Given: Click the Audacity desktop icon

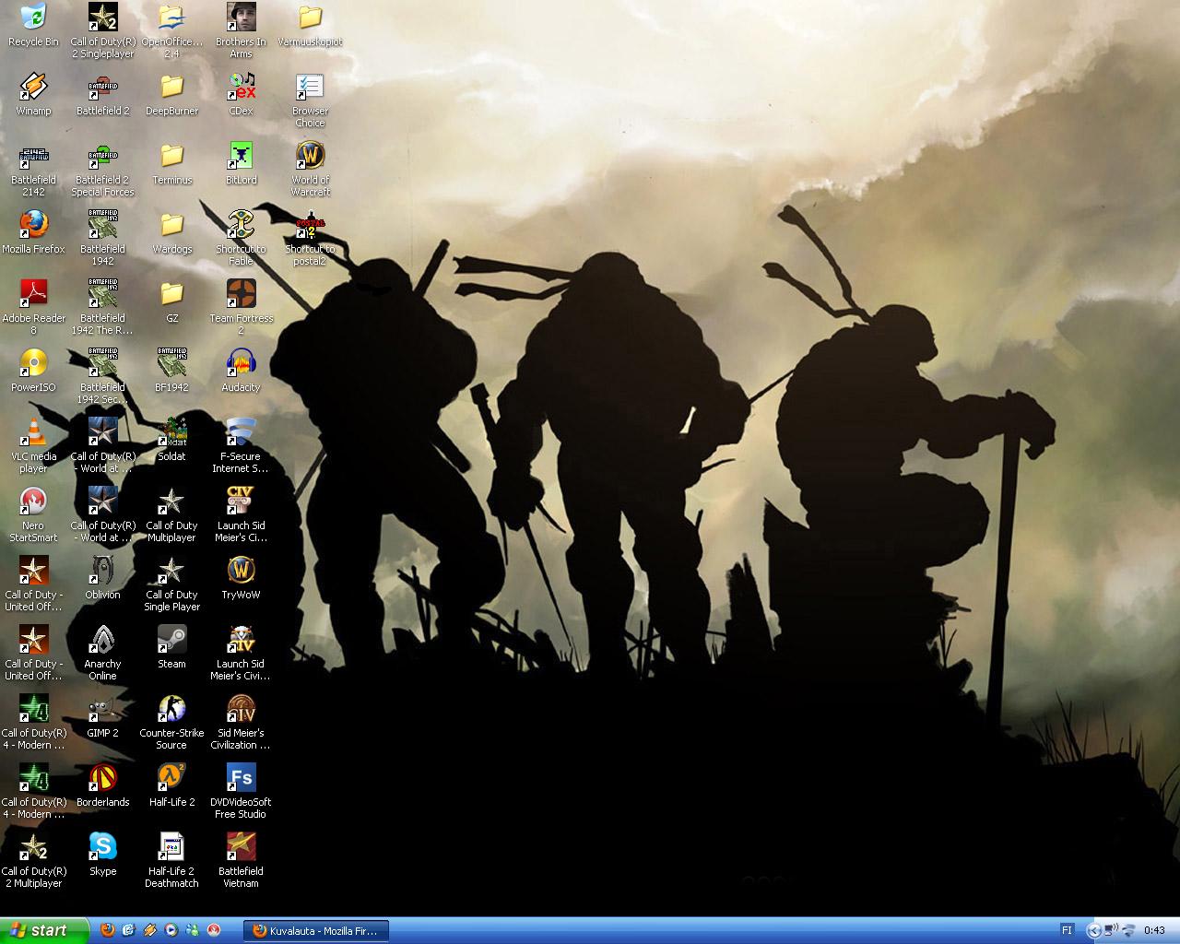Looking at the screenshot, I should [x=241, y=364].
